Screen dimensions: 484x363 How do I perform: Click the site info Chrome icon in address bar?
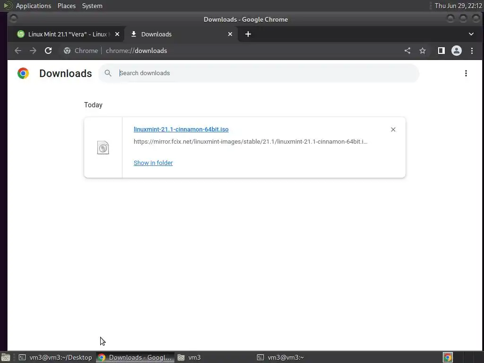pyautogui.click(x=67, y=51)
